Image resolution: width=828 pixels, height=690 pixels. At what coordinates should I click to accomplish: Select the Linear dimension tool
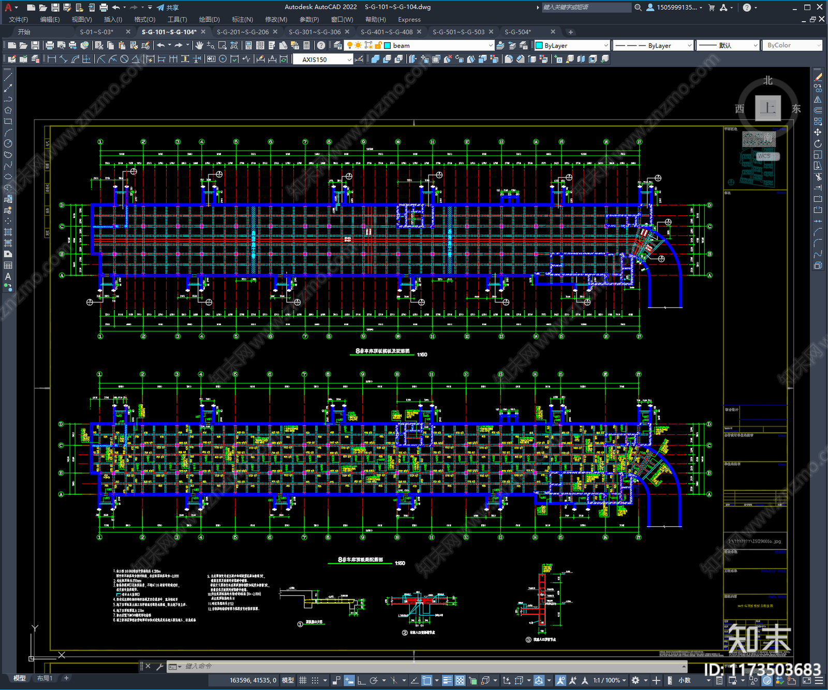(52, 59)
